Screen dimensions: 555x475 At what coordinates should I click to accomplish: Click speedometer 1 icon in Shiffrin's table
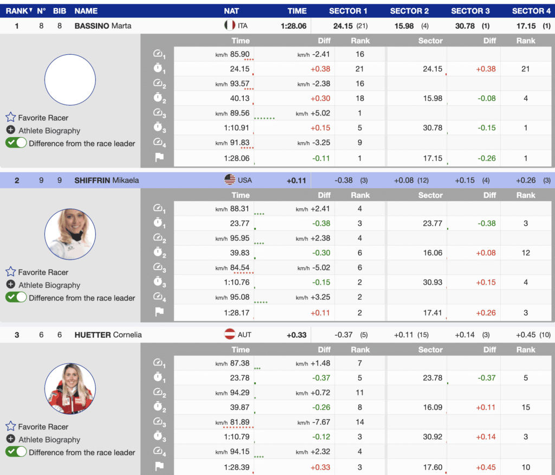coord(159,209)
